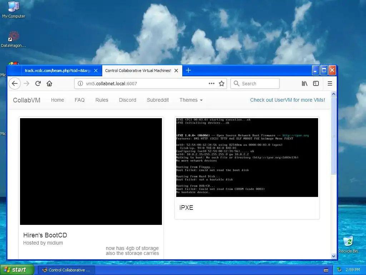This screenshot has height=275, width=366.
Task: Click the keyboard icon in taskbar
Action: (x=326, y=270)
